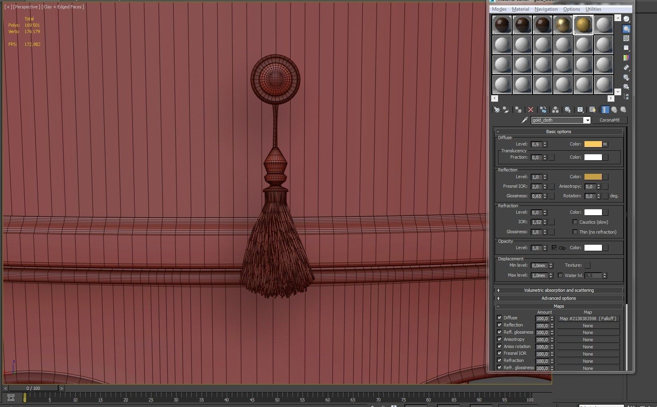Uncheck the Opacity Clip checkbox
This screenshot has width=657, height=407.
tap(554, 248)
